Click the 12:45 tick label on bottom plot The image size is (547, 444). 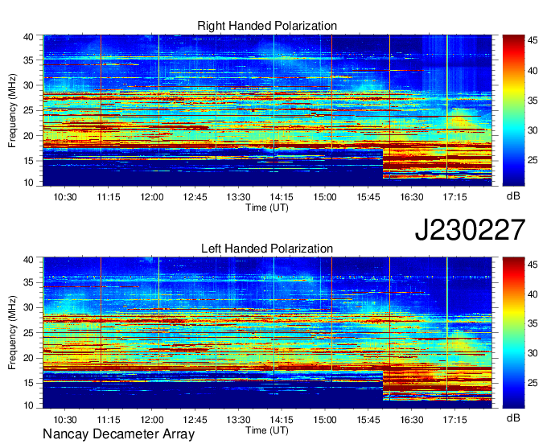195,420
